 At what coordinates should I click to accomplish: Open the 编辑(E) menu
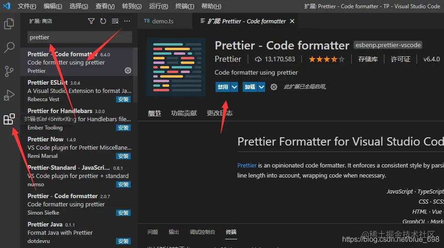(x=53, y=6)
